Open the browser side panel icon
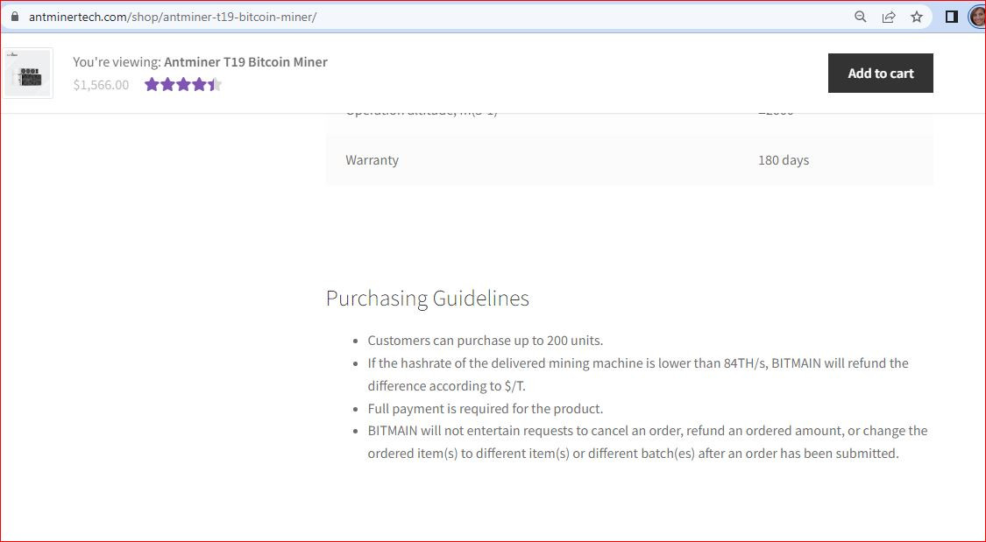 (x=952, y=17)
